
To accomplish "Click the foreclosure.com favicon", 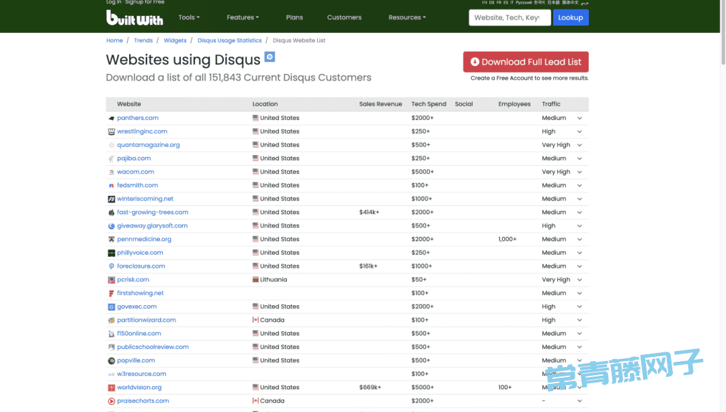I will click(111, 266).
